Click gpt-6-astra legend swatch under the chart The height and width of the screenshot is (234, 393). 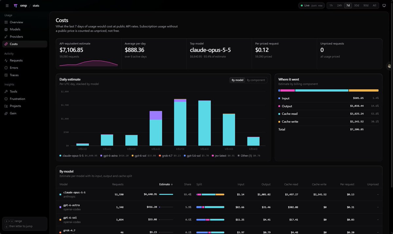point(101,155)
